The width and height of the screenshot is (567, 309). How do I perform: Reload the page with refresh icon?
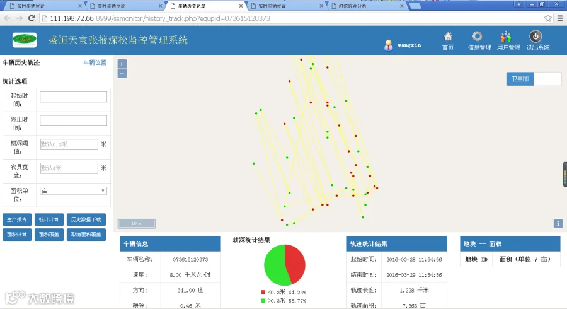pos(31,18)
